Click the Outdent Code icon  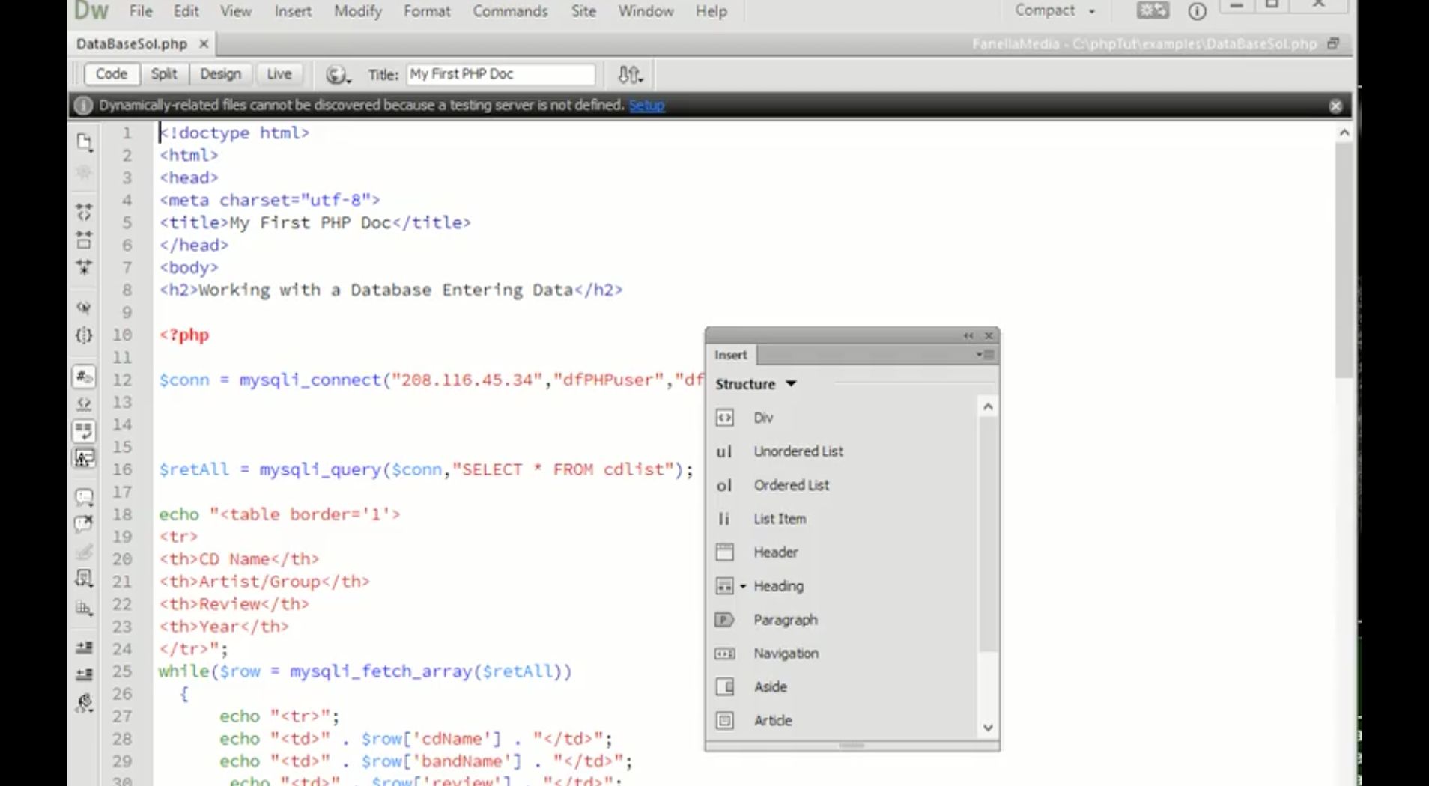pyautogui.click(x=84, y=674)
